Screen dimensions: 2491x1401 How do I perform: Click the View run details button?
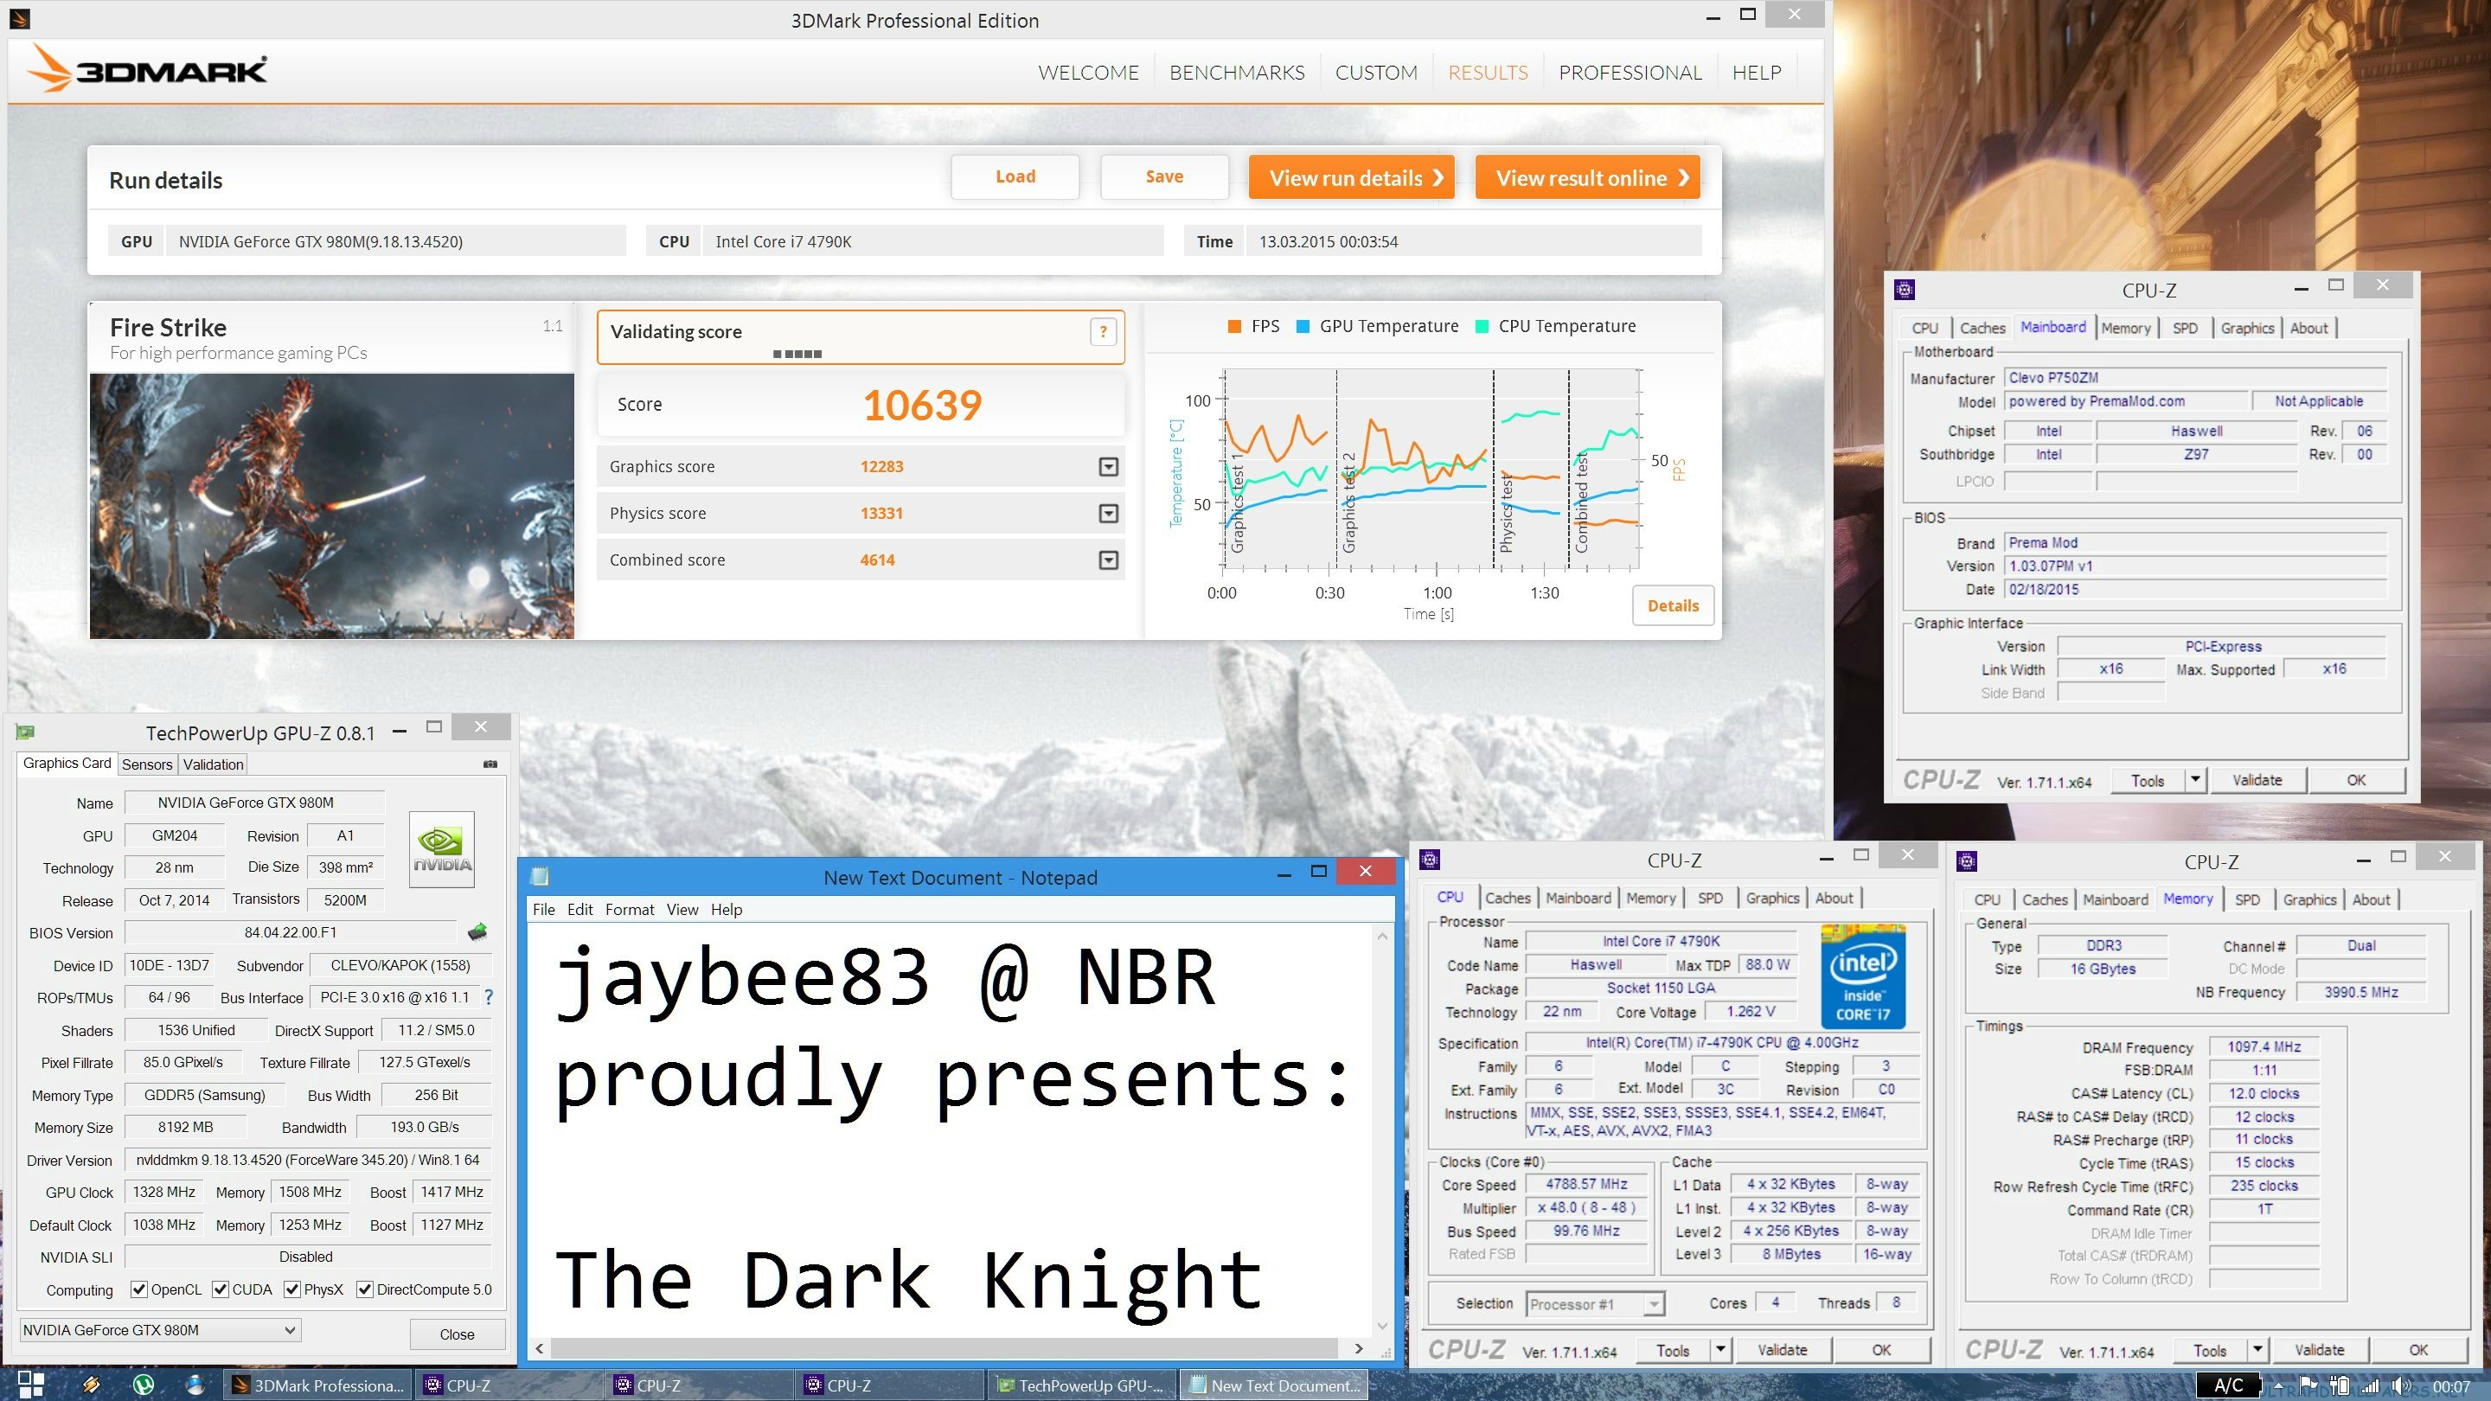coord(1351,178)
